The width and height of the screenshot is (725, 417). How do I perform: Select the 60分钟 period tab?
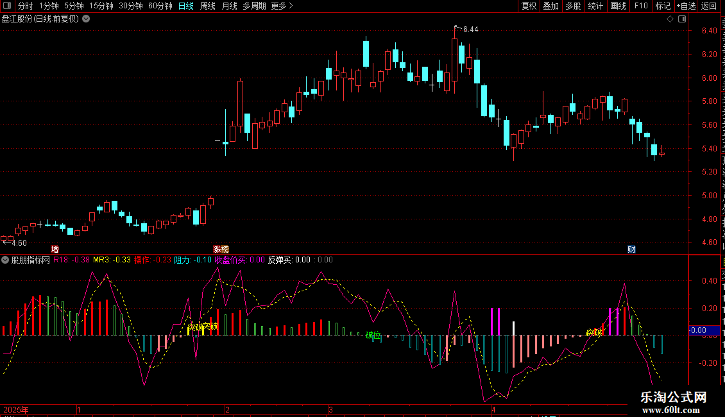click(160, 6)
